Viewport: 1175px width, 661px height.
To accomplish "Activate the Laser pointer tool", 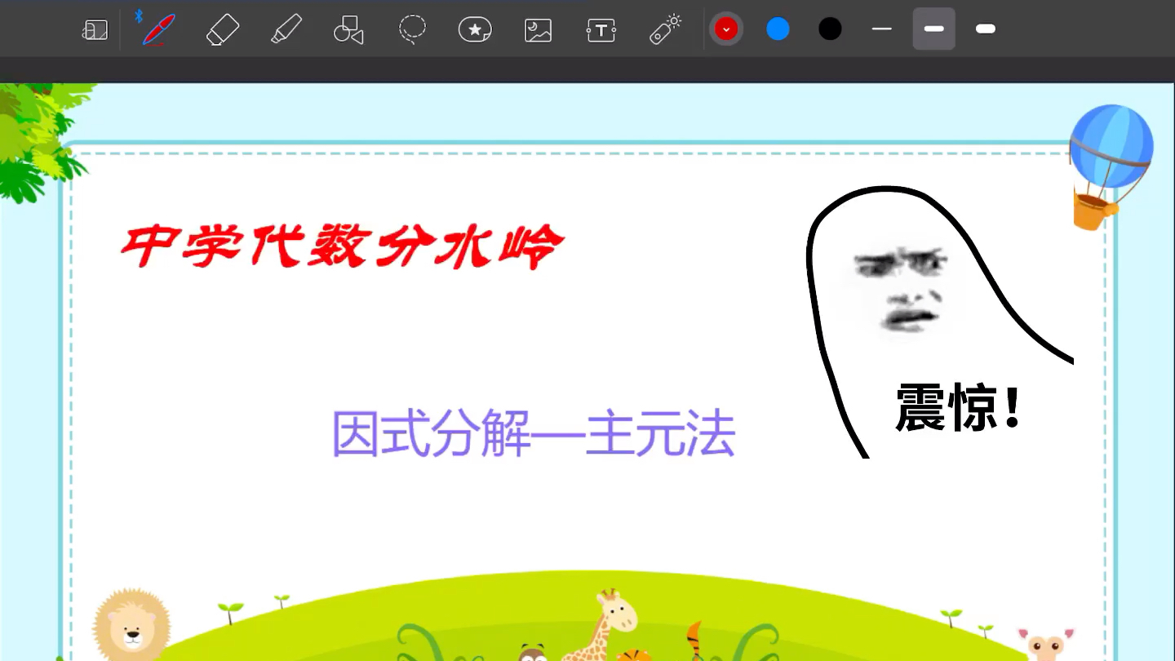I will click(665, 29).
